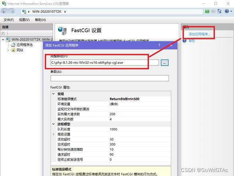Screen dimensions: 234x176
Task: Collapse the 进程模型 property group
Action: 54,124
